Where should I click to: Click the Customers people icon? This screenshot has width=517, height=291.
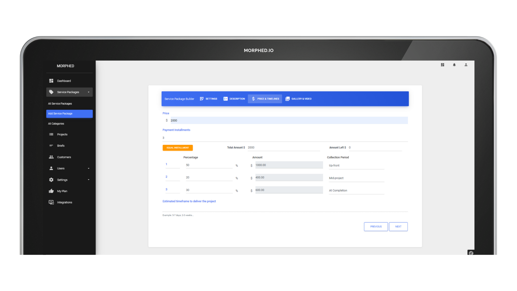(51, 157)
